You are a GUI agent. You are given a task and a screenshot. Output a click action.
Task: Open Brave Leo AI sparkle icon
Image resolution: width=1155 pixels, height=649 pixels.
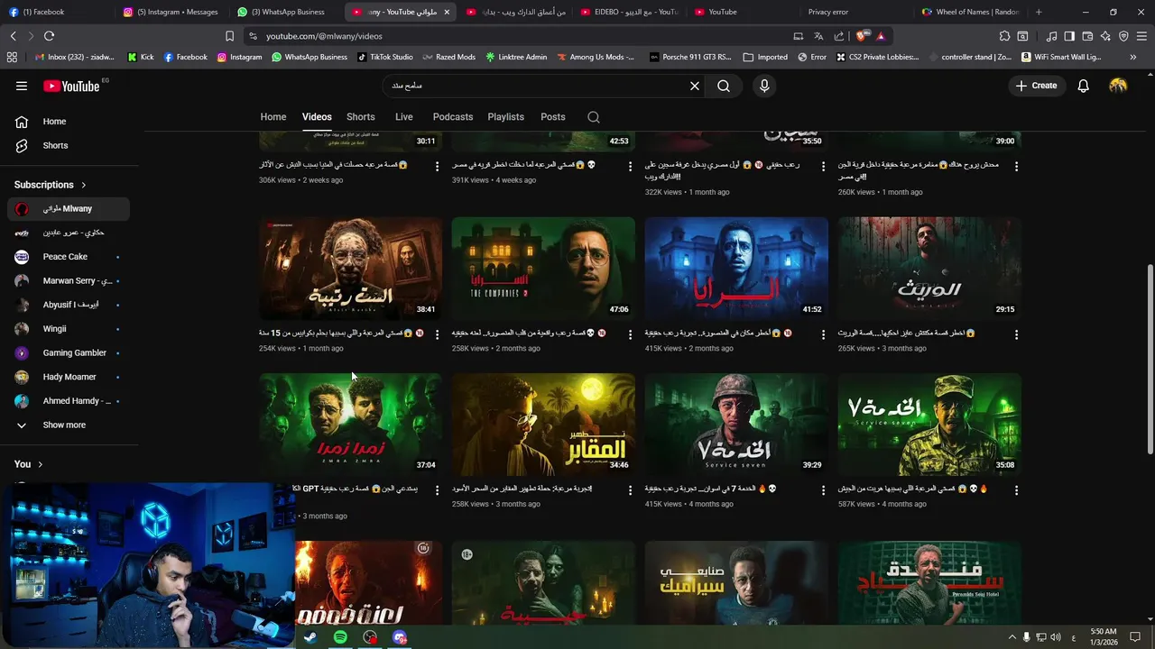1105,36
